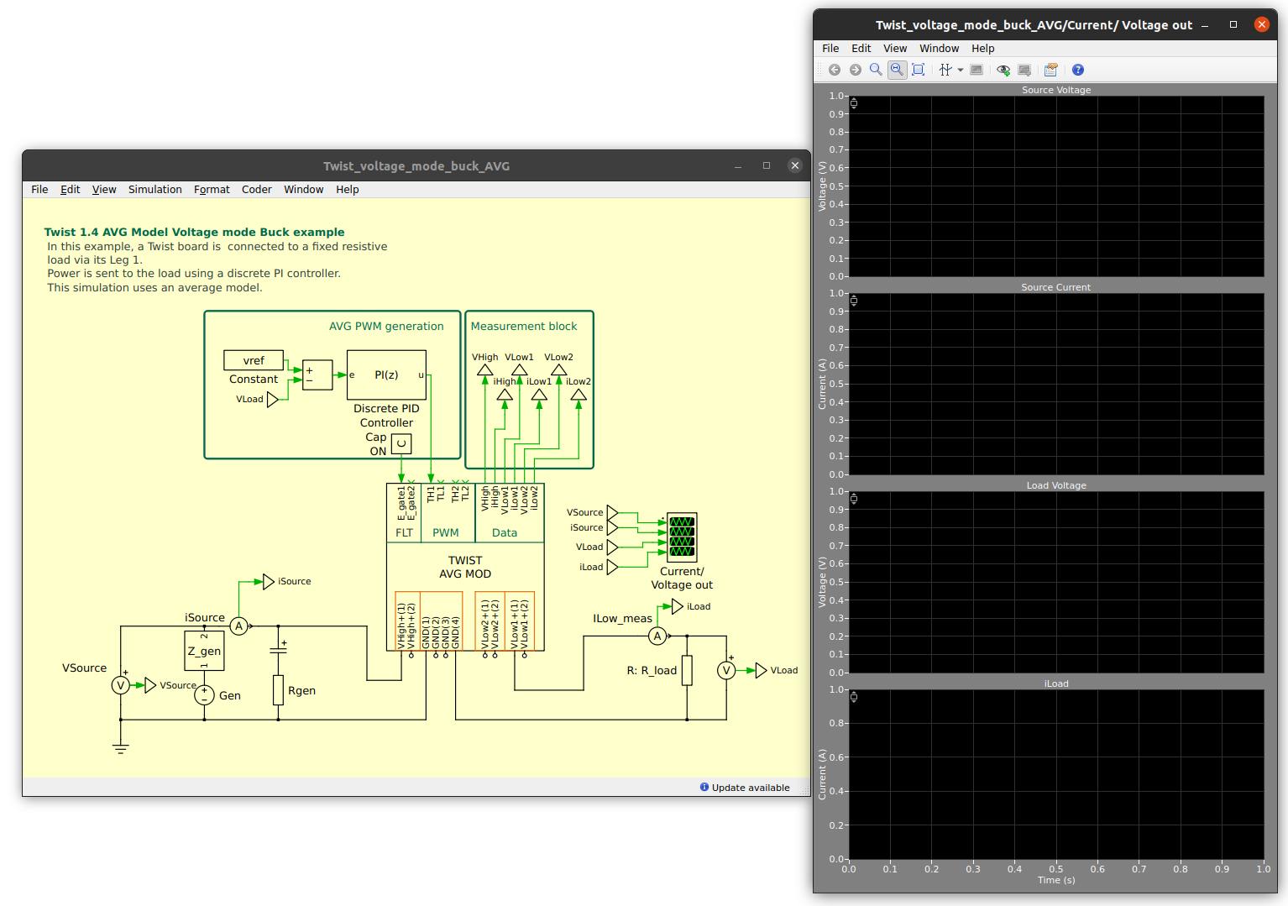Click the blue help icon in scope toolbar
This screenshot has height=906, width=1288.
coord(1078,70)
